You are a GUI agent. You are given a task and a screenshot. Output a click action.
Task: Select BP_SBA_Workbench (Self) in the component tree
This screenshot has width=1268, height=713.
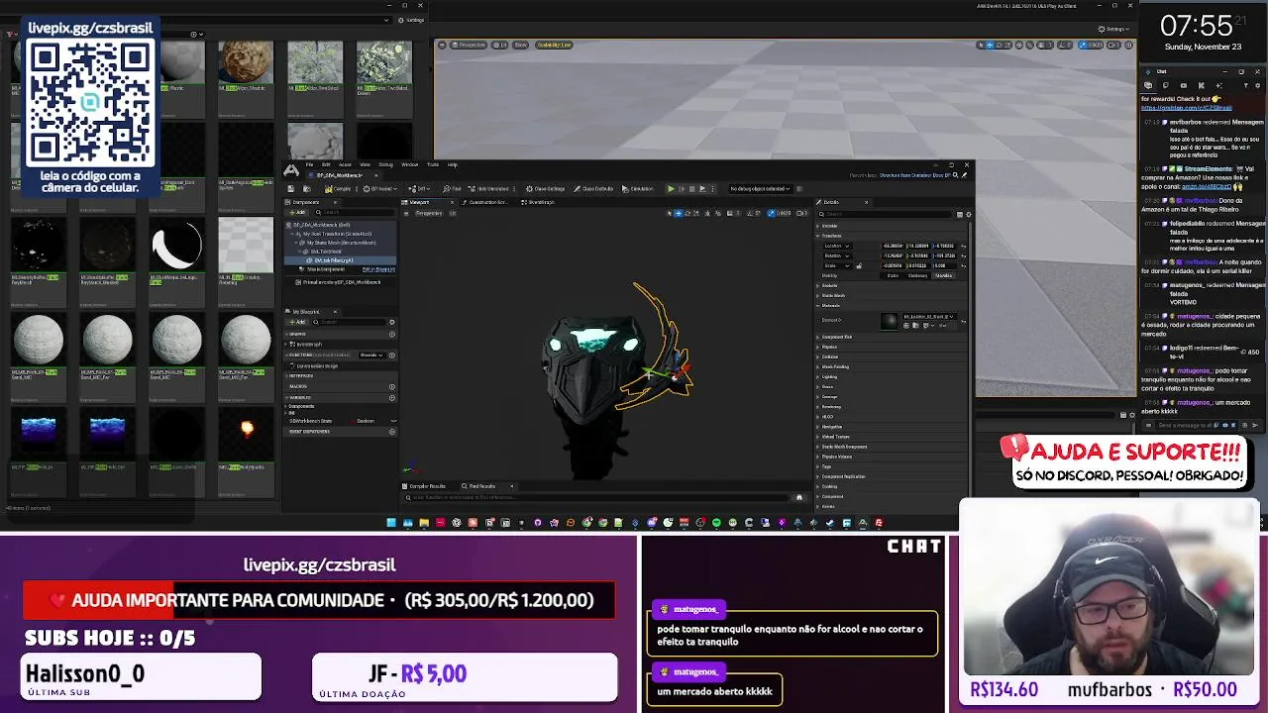click(339, 225)
